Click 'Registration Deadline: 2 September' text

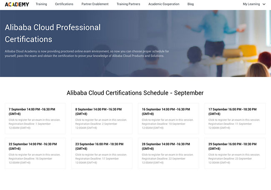(x=96, y=124)
